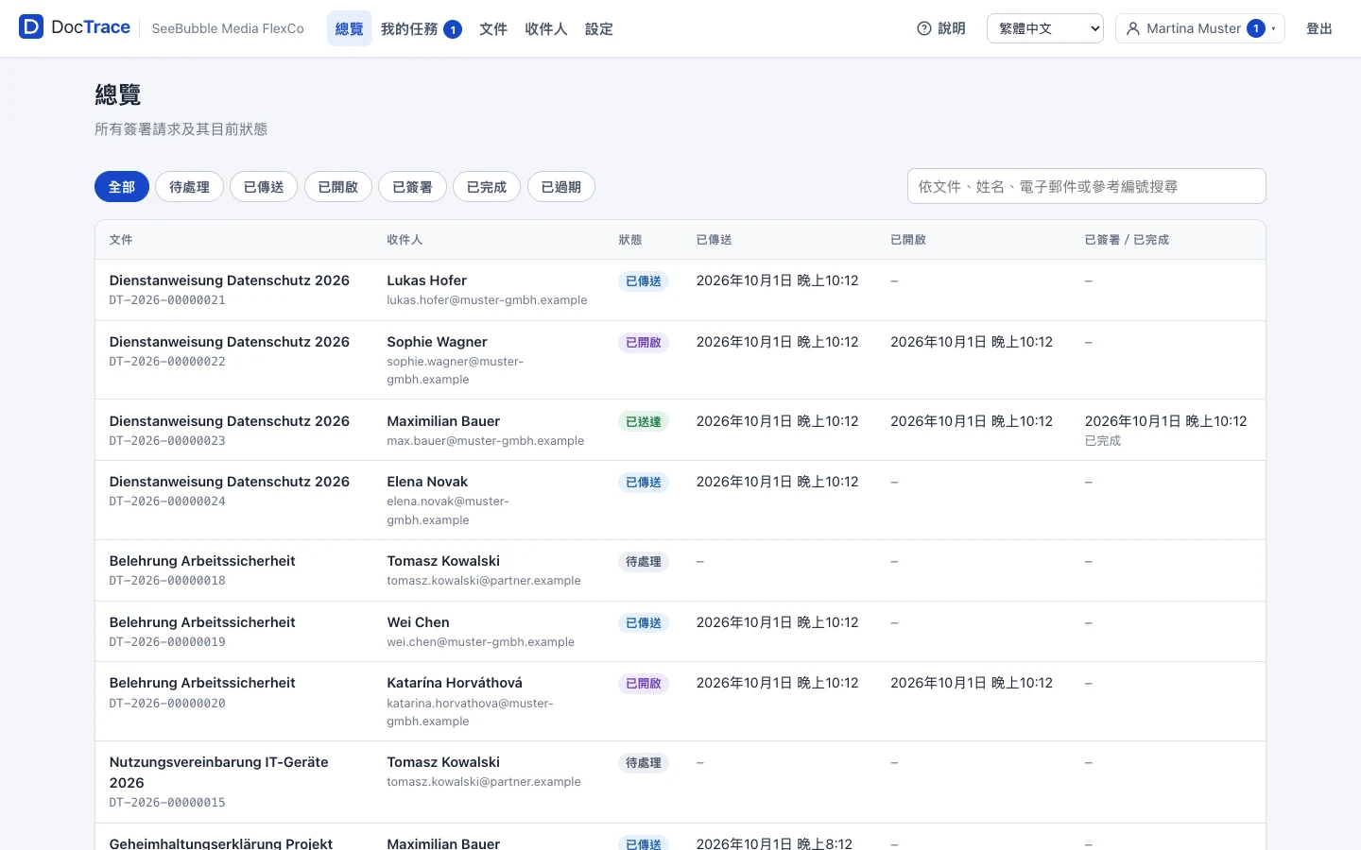This screenshot has width=1361, height=850.
Task: Select recipient Sophie Wagner
Action: click(437, 342)
